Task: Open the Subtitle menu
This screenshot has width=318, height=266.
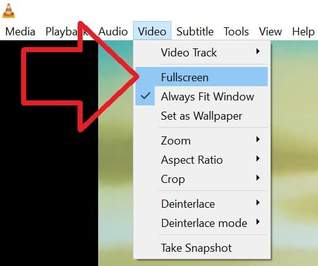Action: click(x=195, y=32)
